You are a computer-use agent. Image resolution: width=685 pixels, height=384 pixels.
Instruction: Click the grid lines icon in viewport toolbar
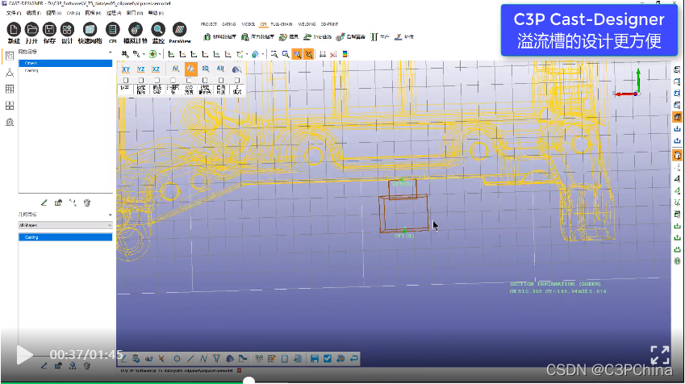click(323, 54)
